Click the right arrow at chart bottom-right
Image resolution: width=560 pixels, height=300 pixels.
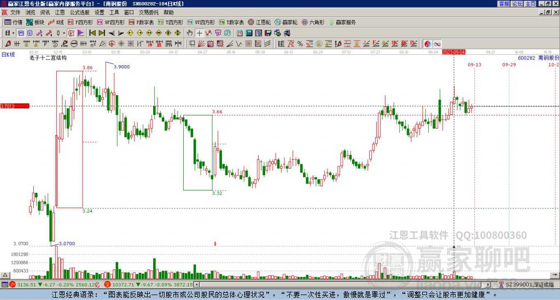click(x=555, y=275)
